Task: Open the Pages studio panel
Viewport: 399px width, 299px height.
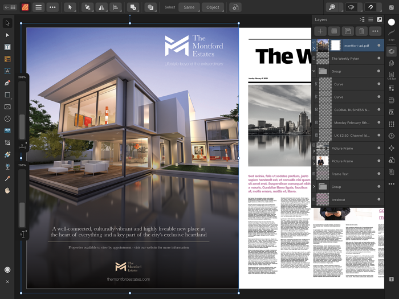Action: point(392,63)
